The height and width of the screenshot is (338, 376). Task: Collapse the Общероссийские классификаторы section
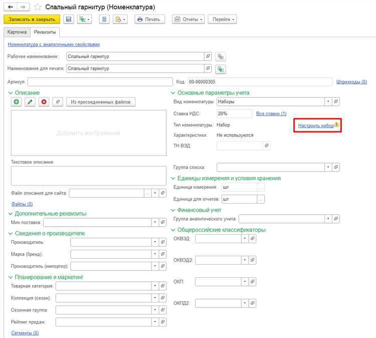coord(173,230)
